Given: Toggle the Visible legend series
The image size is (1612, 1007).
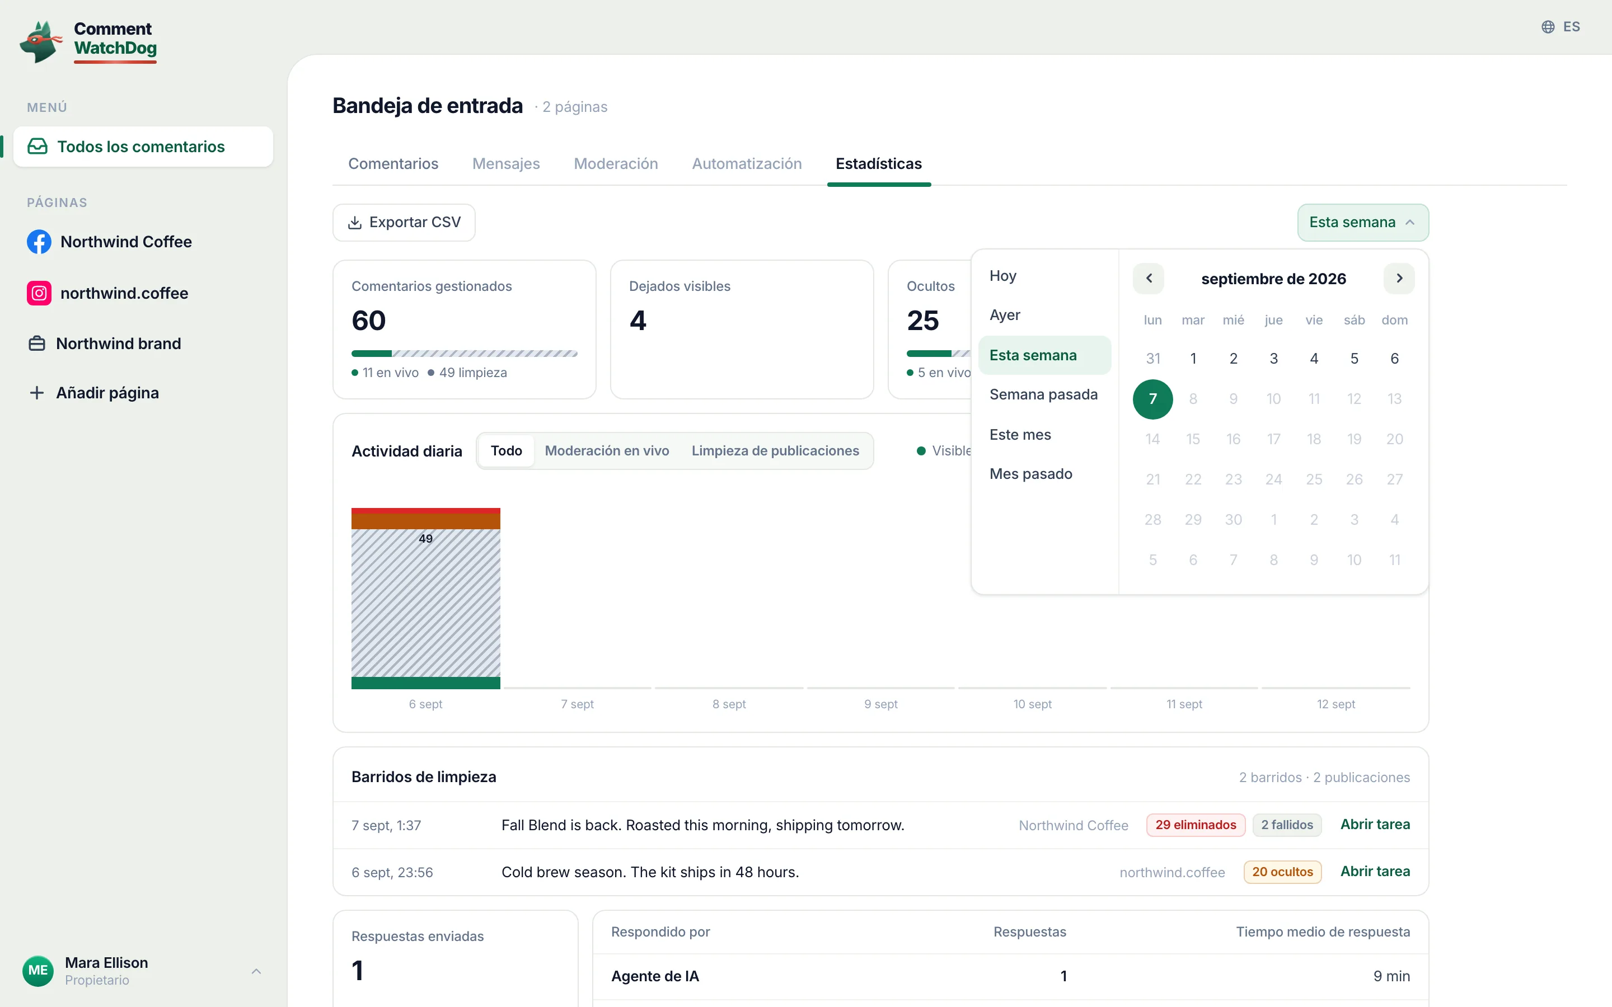Looking at the screenshot, I should click(x=945, y=451).
